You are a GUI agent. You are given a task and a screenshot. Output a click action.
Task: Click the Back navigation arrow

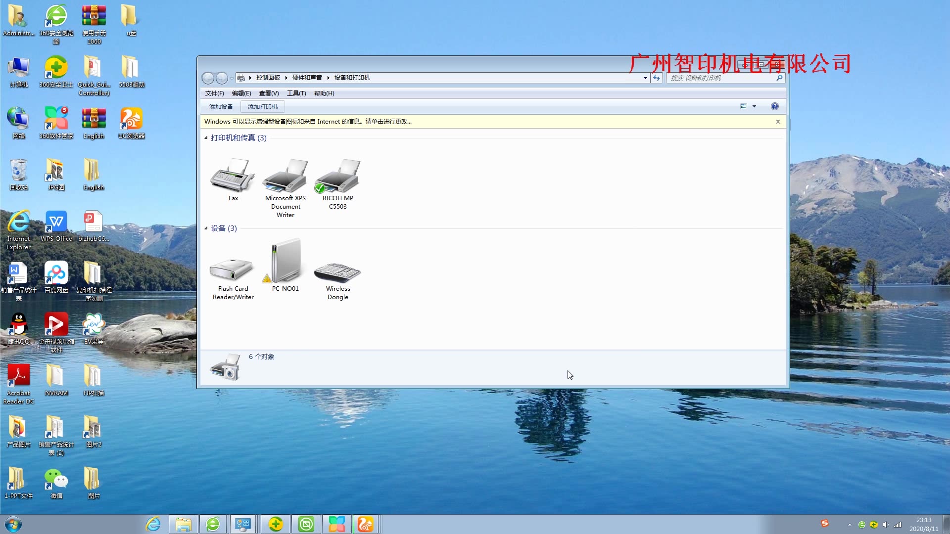[208, 78]
